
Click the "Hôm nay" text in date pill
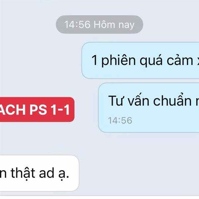[114, 25]
